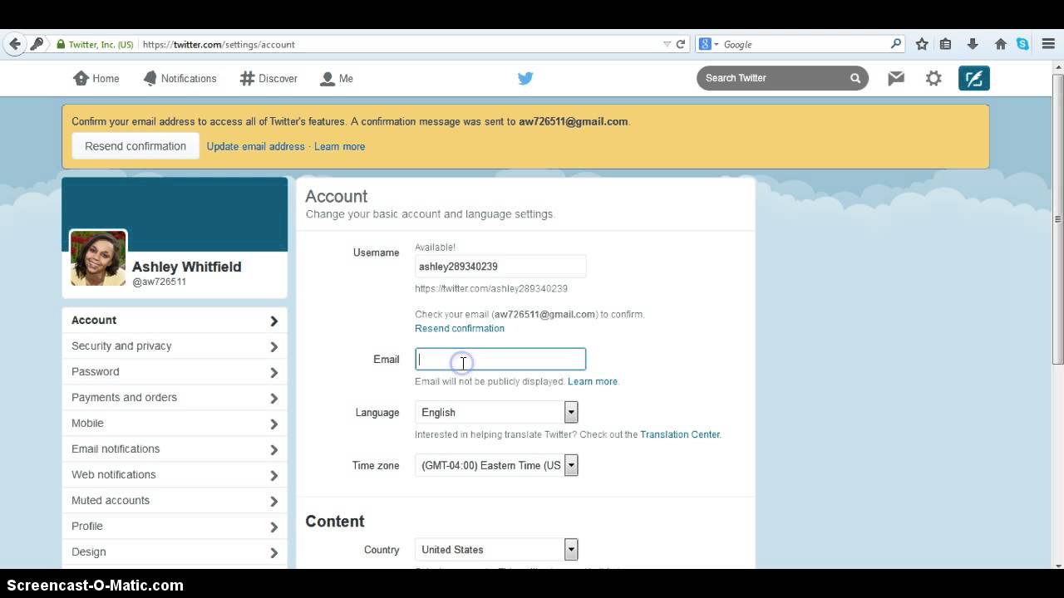Click Resend confirmation link under username
The height and width of the screenshot is (598, 1064).
pos(460,328)
